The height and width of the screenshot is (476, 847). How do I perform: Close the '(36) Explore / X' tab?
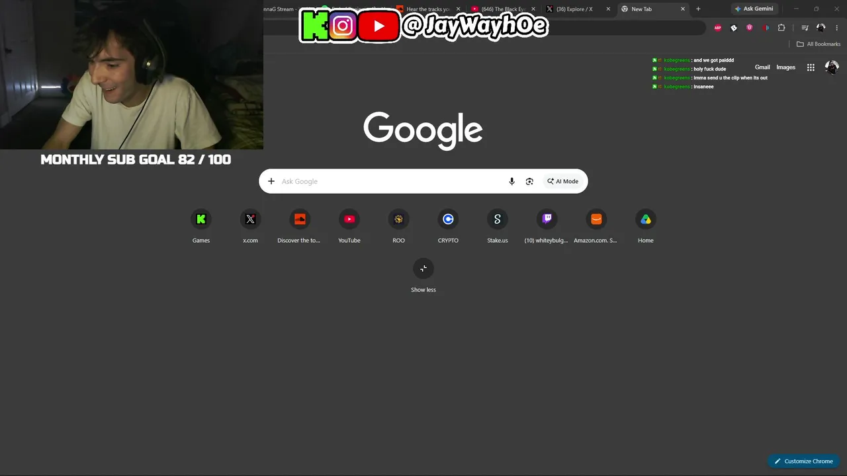(x=608, y=9)
